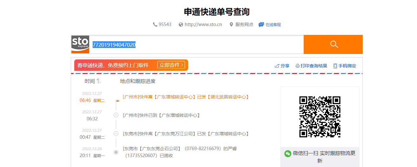Click the tracking number input field
This screenshot has height=167, width=417.
(196, 45)
